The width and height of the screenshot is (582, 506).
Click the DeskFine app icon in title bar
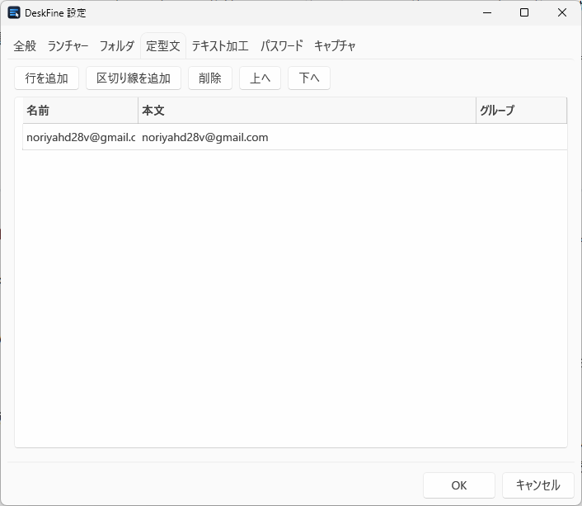[x=14, y=12]
